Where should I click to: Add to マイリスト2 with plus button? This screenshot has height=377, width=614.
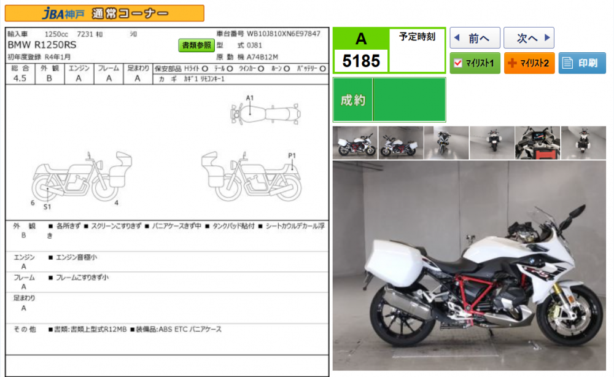click(529, 63)
